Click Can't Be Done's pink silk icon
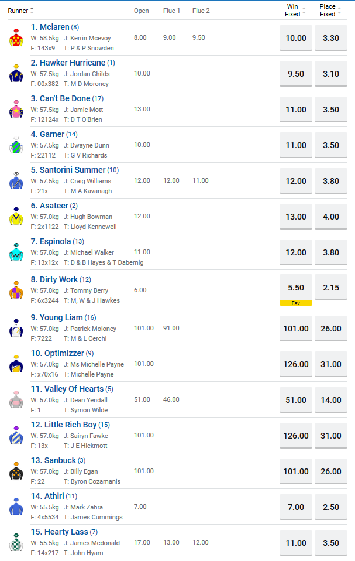The width and height of the screenshot is (355, 561). (16, 110)
